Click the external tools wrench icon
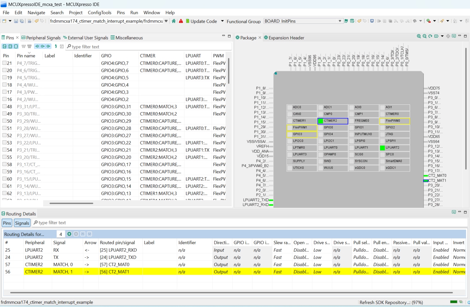This screenshot has width=470, height=307. pos(442,21)
